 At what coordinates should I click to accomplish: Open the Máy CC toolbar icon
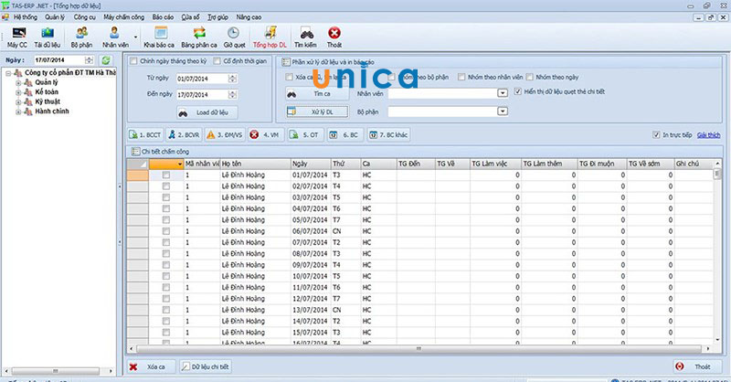point(16,37)
